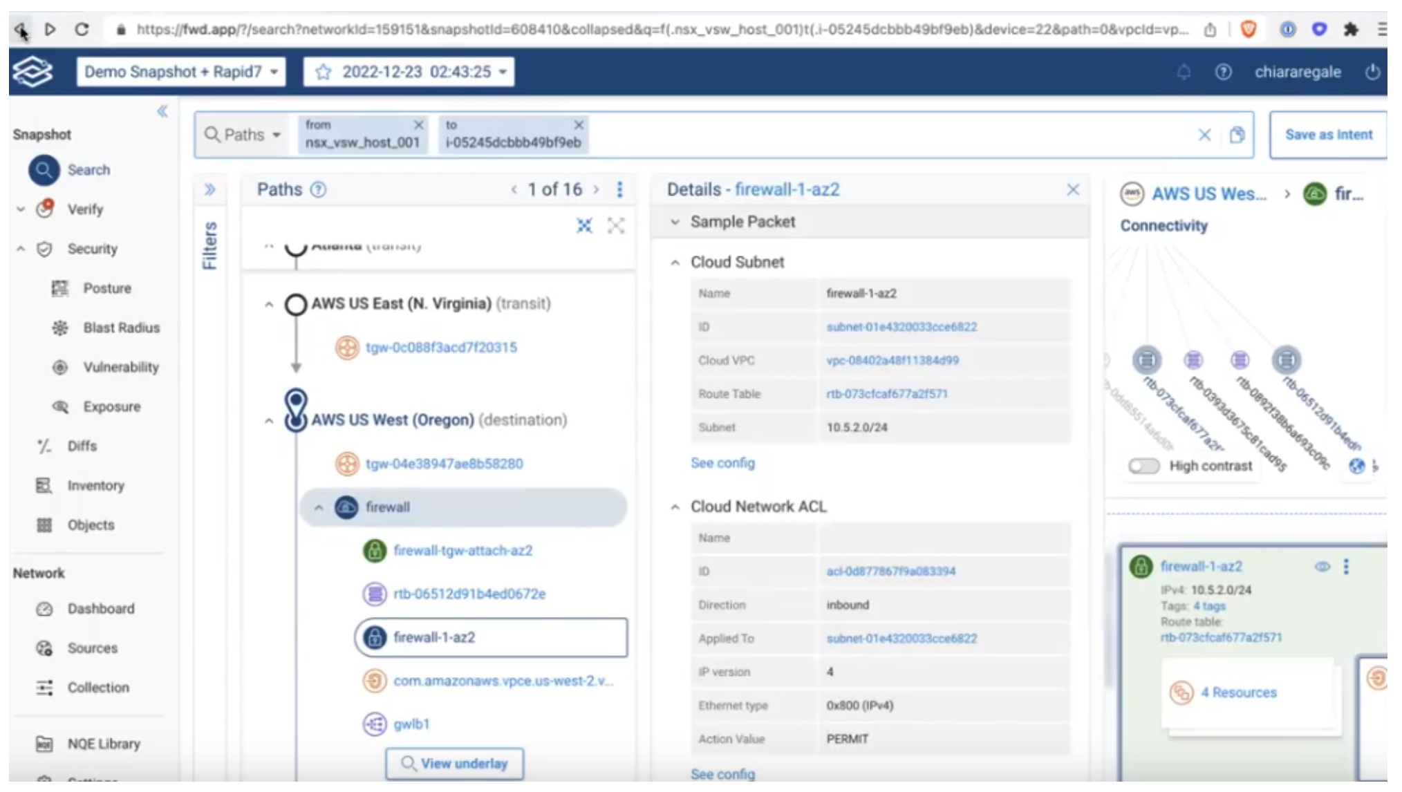Toggle visibility eye on firewall-1-az2 card
Image resolution: width=1402 pixels, height=792 pixels.
point(1322,567)
